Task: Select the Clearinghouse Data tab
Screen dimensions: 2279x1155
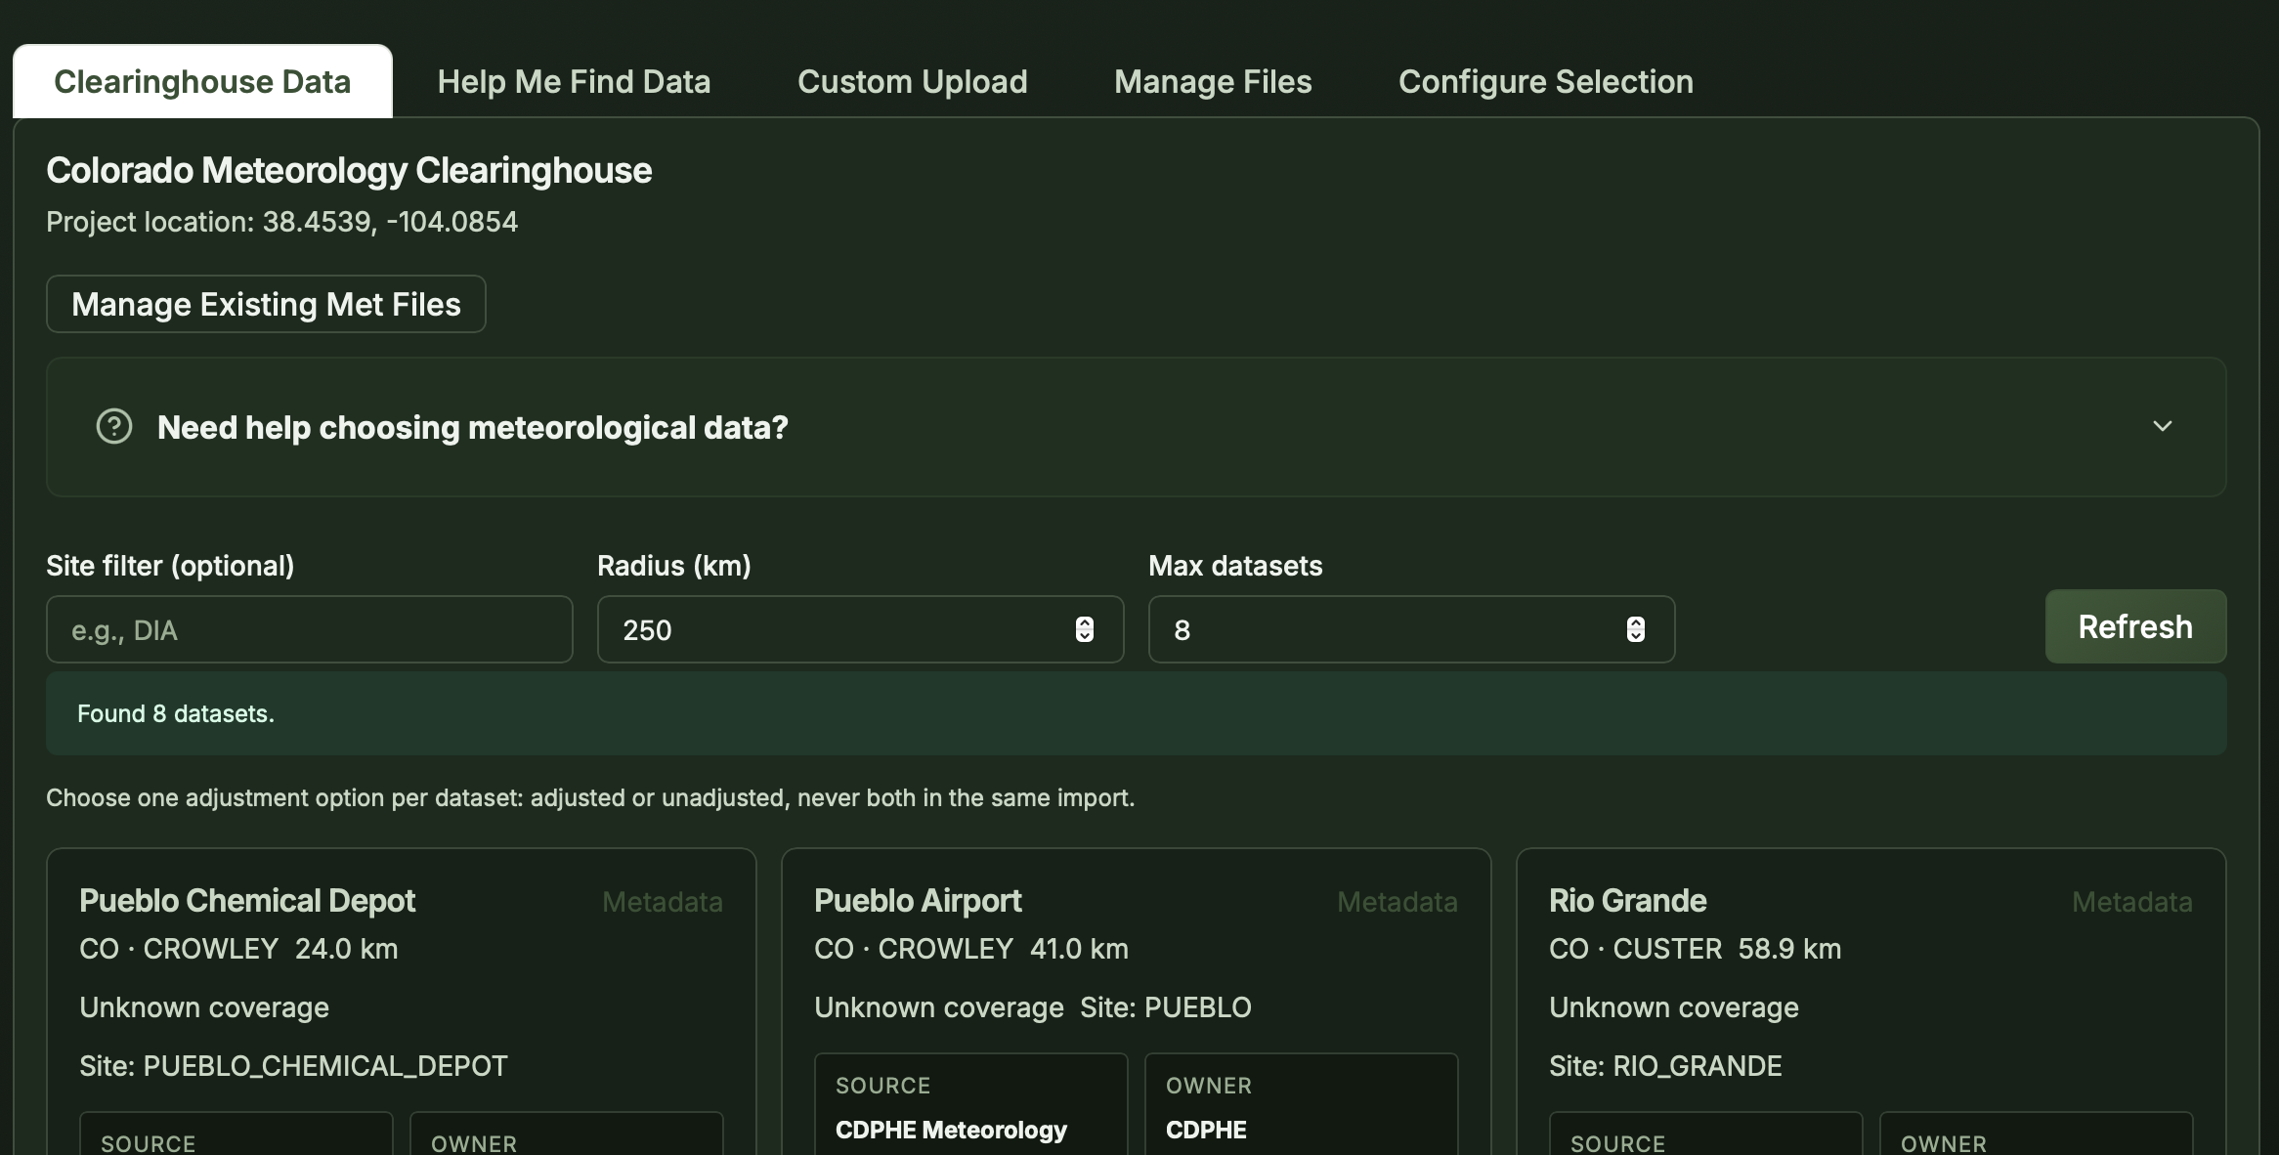Action: click(x=202, y=82)
